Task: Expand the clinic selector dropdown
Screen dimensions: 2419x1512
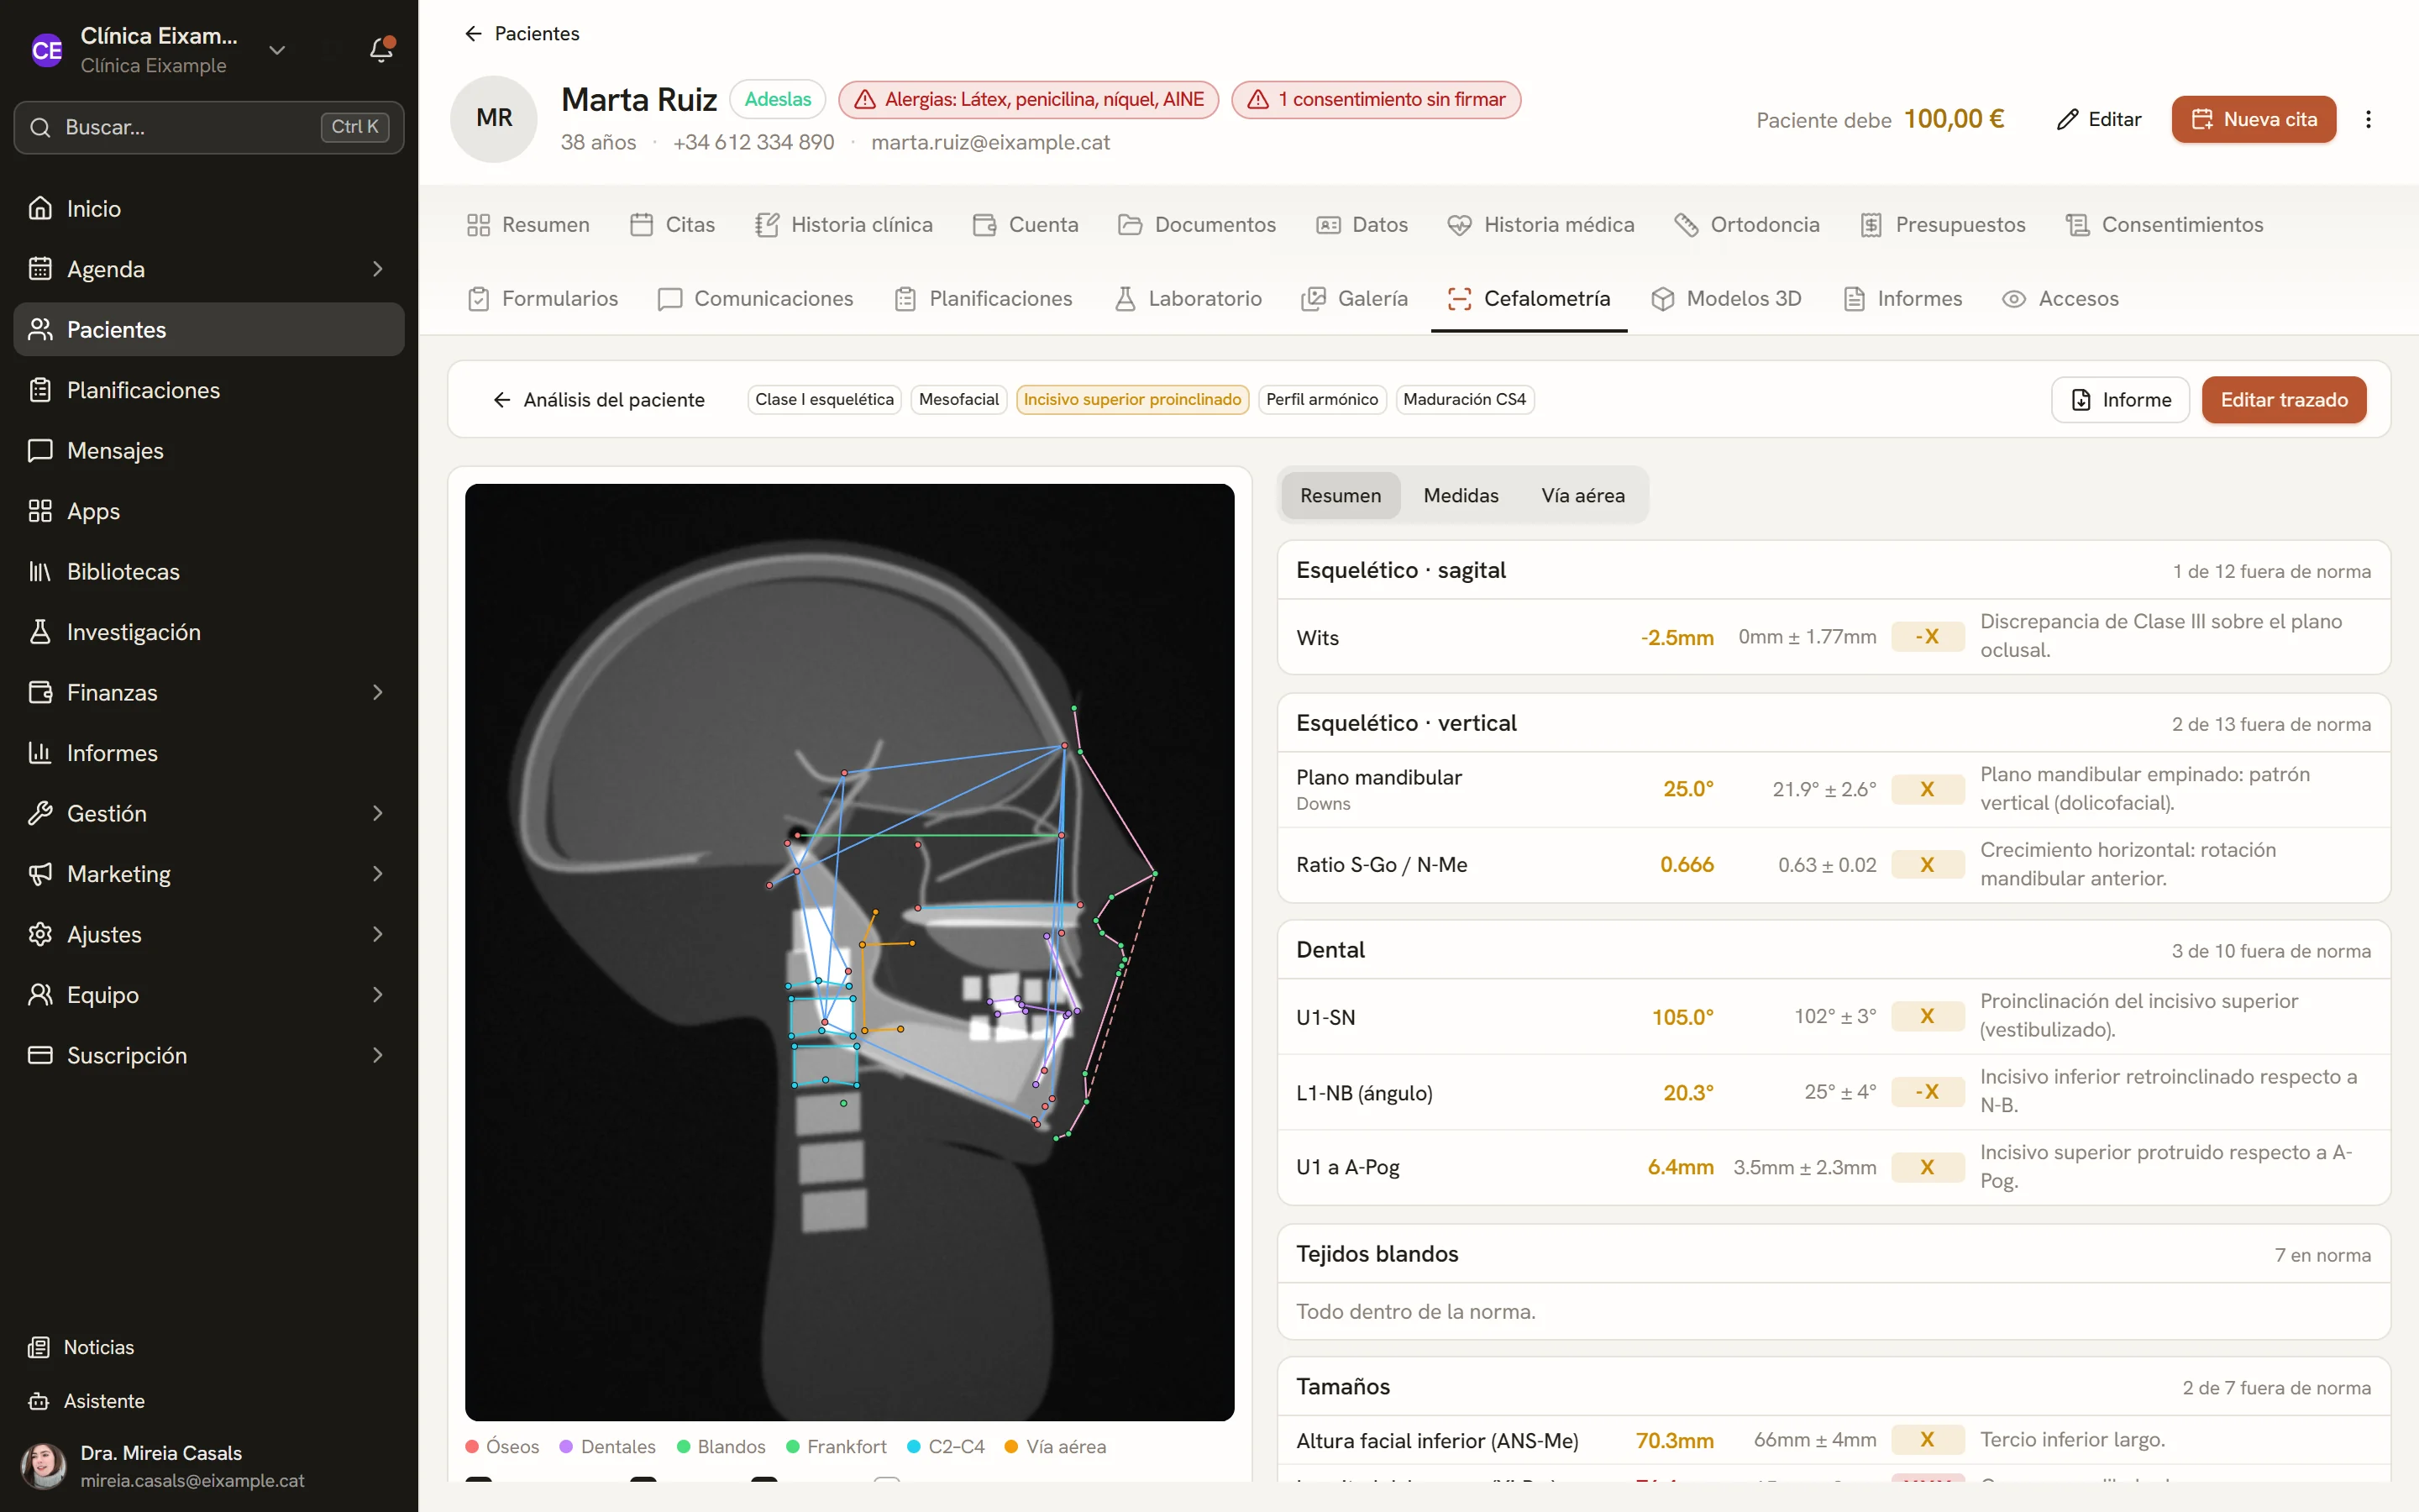Action: click(x=277, y=50)
